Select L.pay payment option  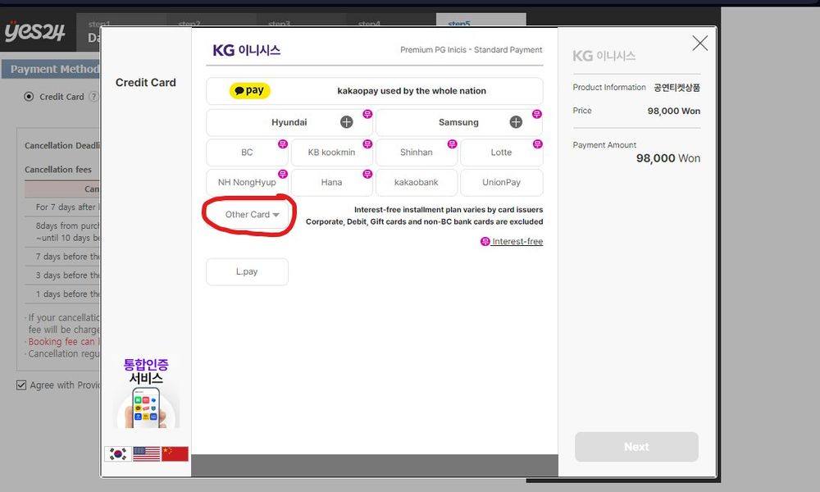pyautogui.click(x=247, y=272)
